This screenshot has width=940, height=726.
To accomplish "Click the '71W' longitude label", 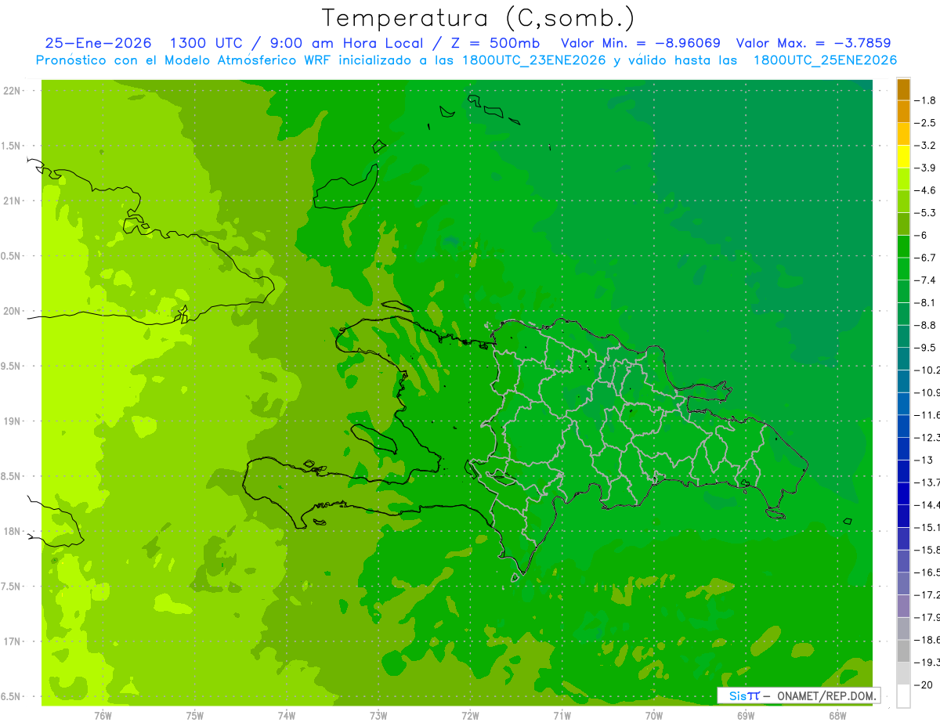I will tap(562, 716).
